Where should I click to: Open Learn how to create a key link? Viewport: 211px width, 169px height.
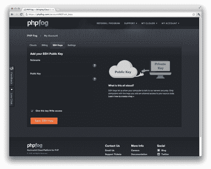pos(121,97)
